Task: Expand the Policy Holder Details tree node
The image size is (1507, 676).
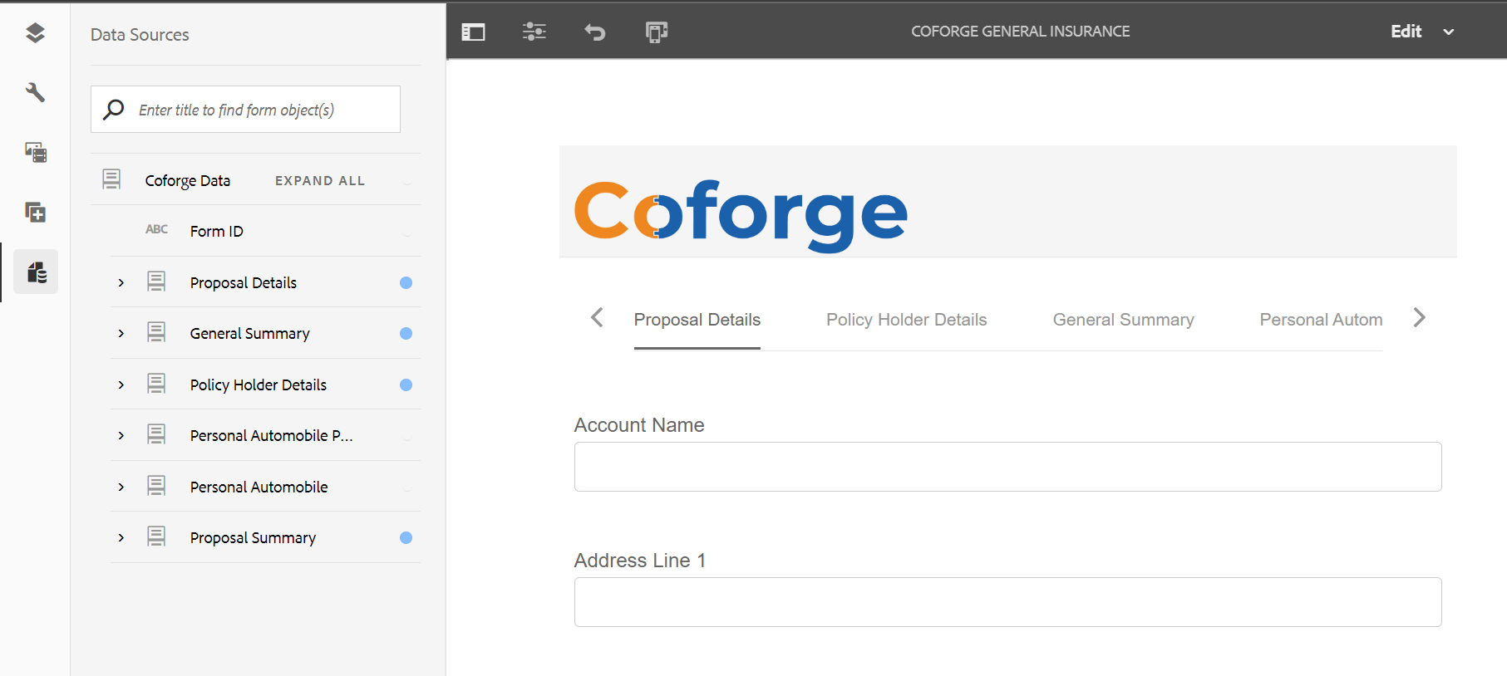Action: tap(121, 385)
